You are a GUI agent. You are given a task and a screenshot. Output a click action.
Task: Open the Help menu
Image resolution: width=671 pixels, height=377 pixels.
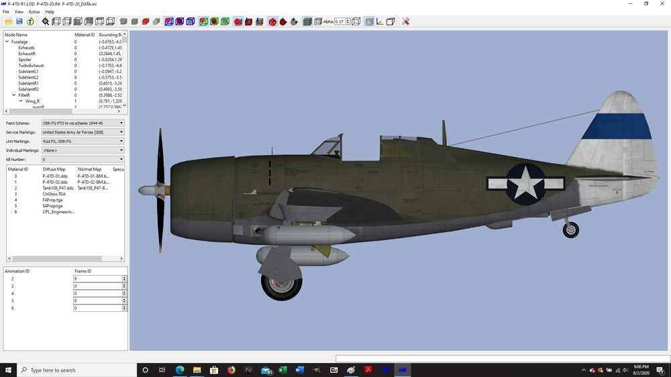point(50,12)
